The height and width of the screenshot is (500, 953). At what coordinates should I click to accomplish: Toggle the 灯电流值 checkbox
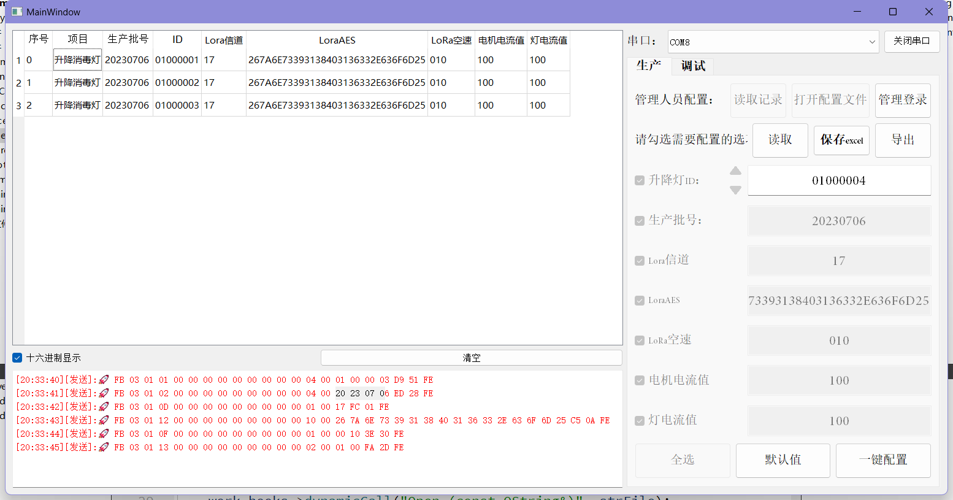tap(640, 420)
